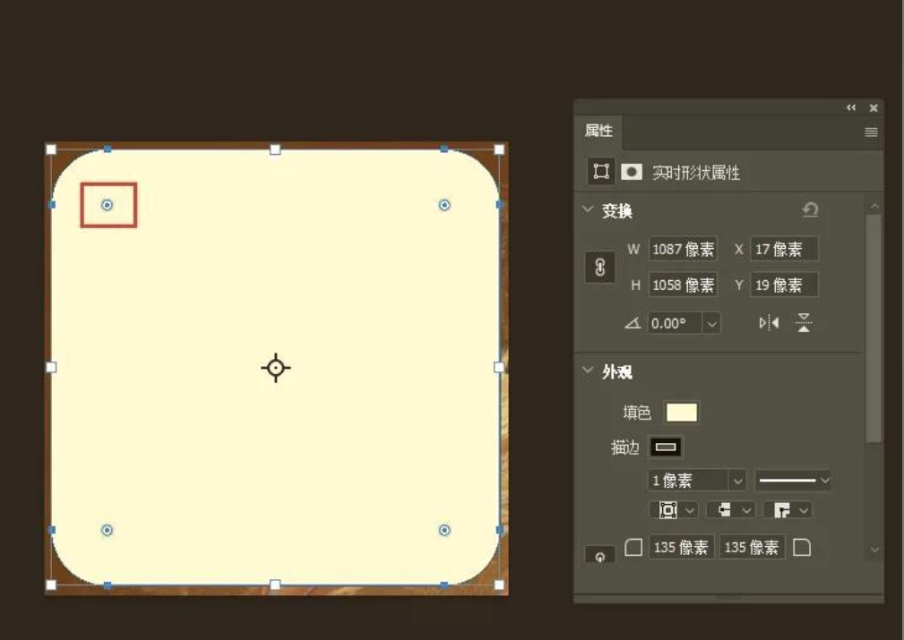Screen dimensions: 904x640
Task: Click the 实时形状属性 label
Action: point(696,172)
